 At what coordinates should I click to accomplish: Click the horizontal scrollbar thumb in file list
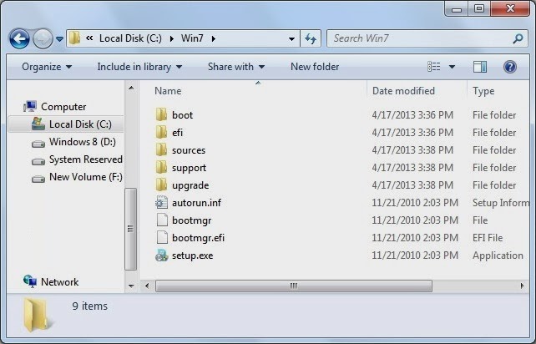tap(294, 286)
